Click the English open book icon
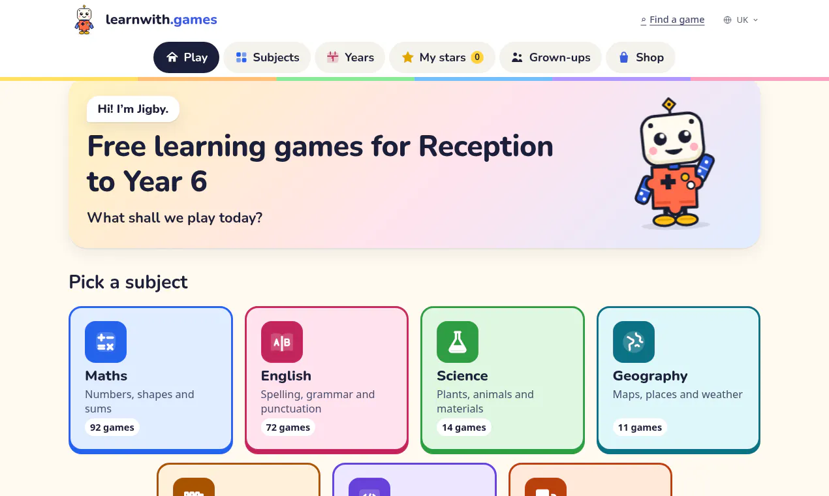The height and width of the screenshot is (496, 829). (x=282, y=342)
